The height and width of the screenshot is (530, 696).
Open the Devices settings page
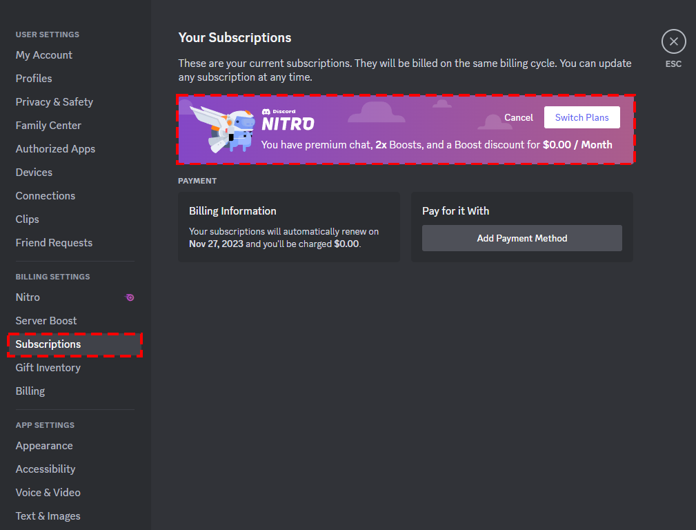[33, 172]
